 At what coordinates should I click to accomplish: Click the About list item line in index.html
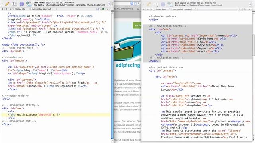(190, 51)
